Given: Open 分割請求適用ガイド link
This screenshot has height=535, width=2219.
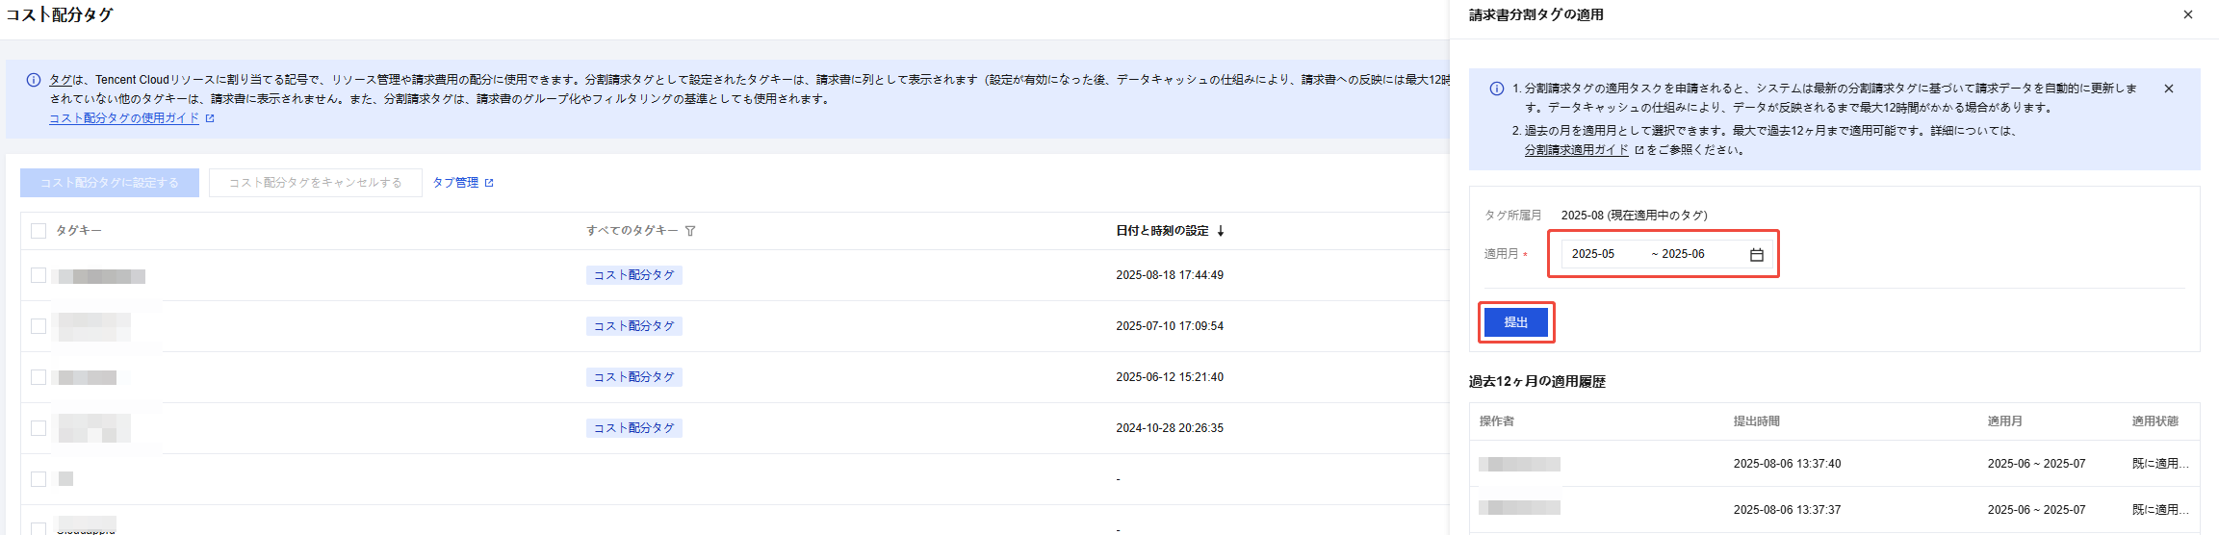Looking at the screenshot, I should click(x=1577, y=150).
